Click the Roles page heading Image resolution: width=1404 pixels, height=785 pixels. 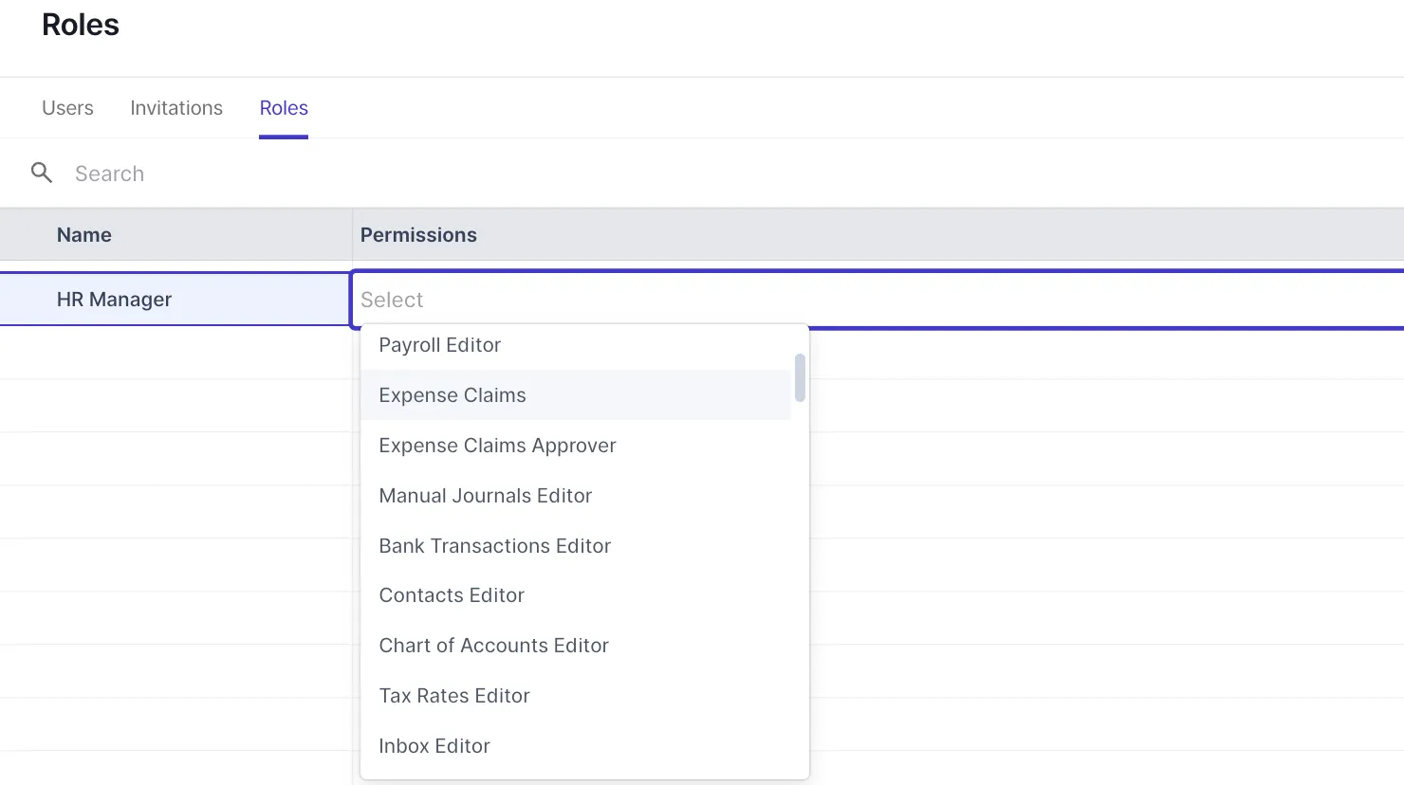click(80, 25)
